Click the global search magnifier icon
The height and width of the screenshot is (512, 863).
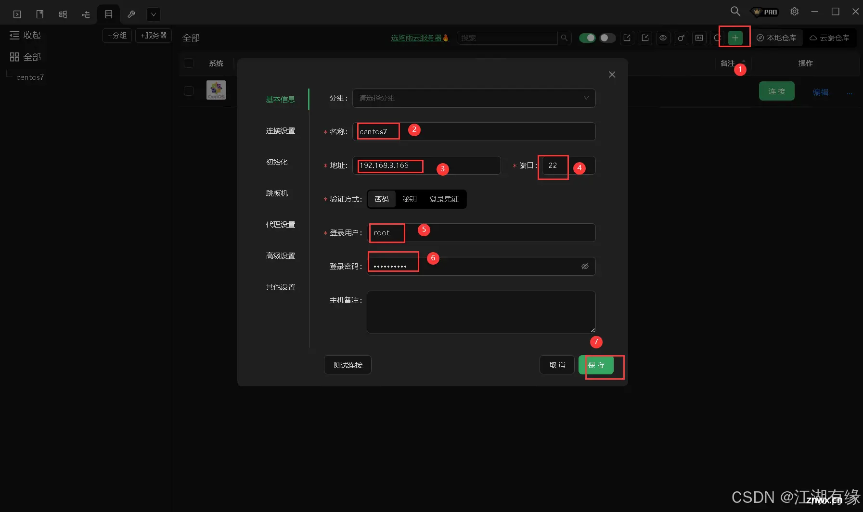735,11
